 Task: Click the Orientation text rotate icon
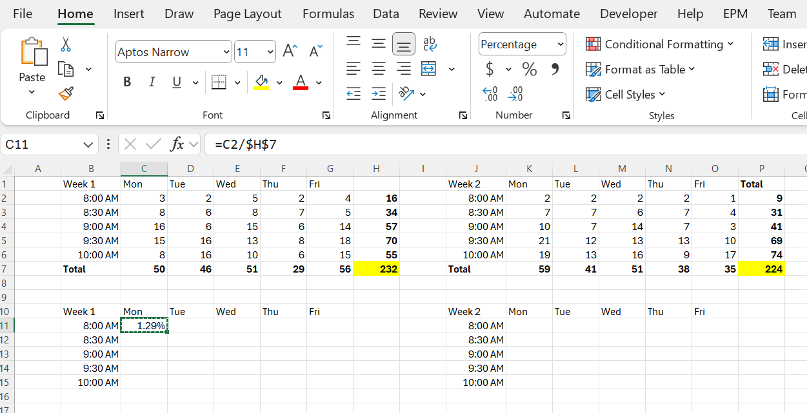coord(406,94)
